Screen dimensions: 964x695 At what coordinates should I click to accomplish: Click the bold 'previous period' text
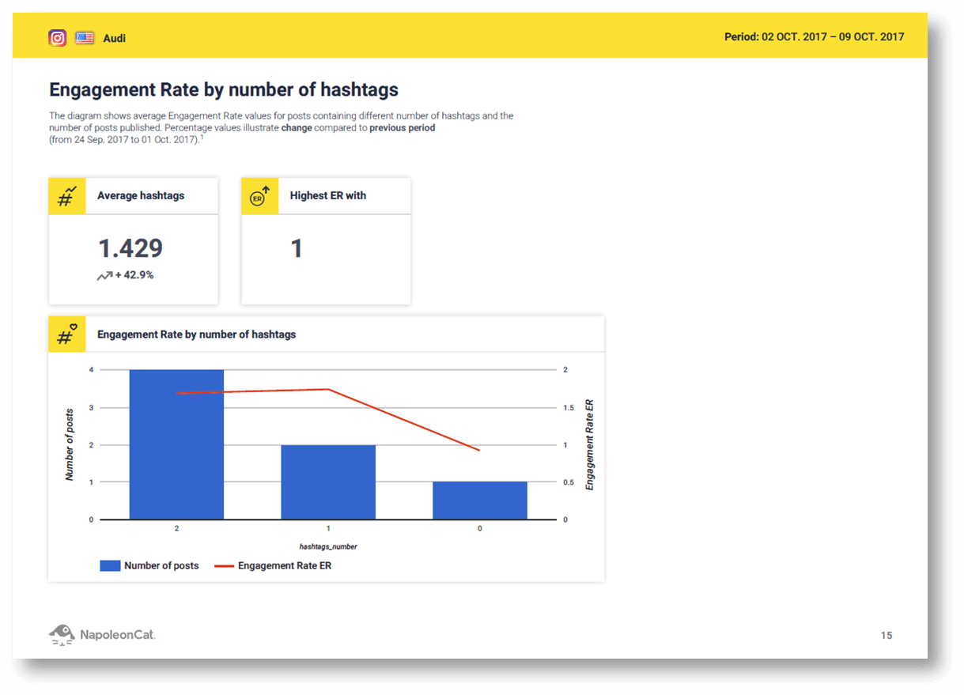click(402, 127)
